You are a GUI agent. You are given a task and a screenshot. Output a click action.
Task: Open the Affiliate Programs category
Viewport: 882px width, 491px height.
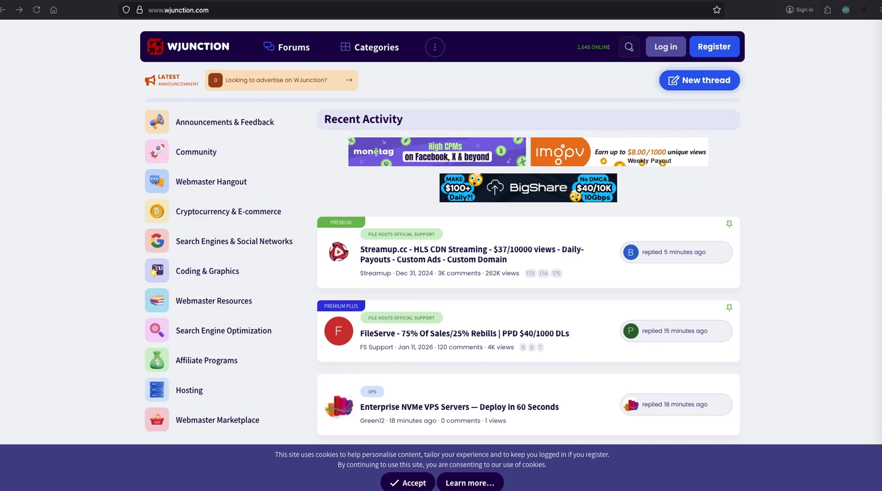coord(206,360)
